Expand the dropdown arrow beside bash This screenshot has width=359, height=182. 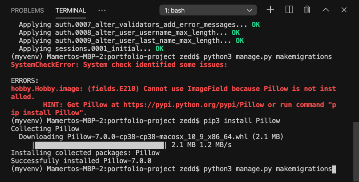249,10
